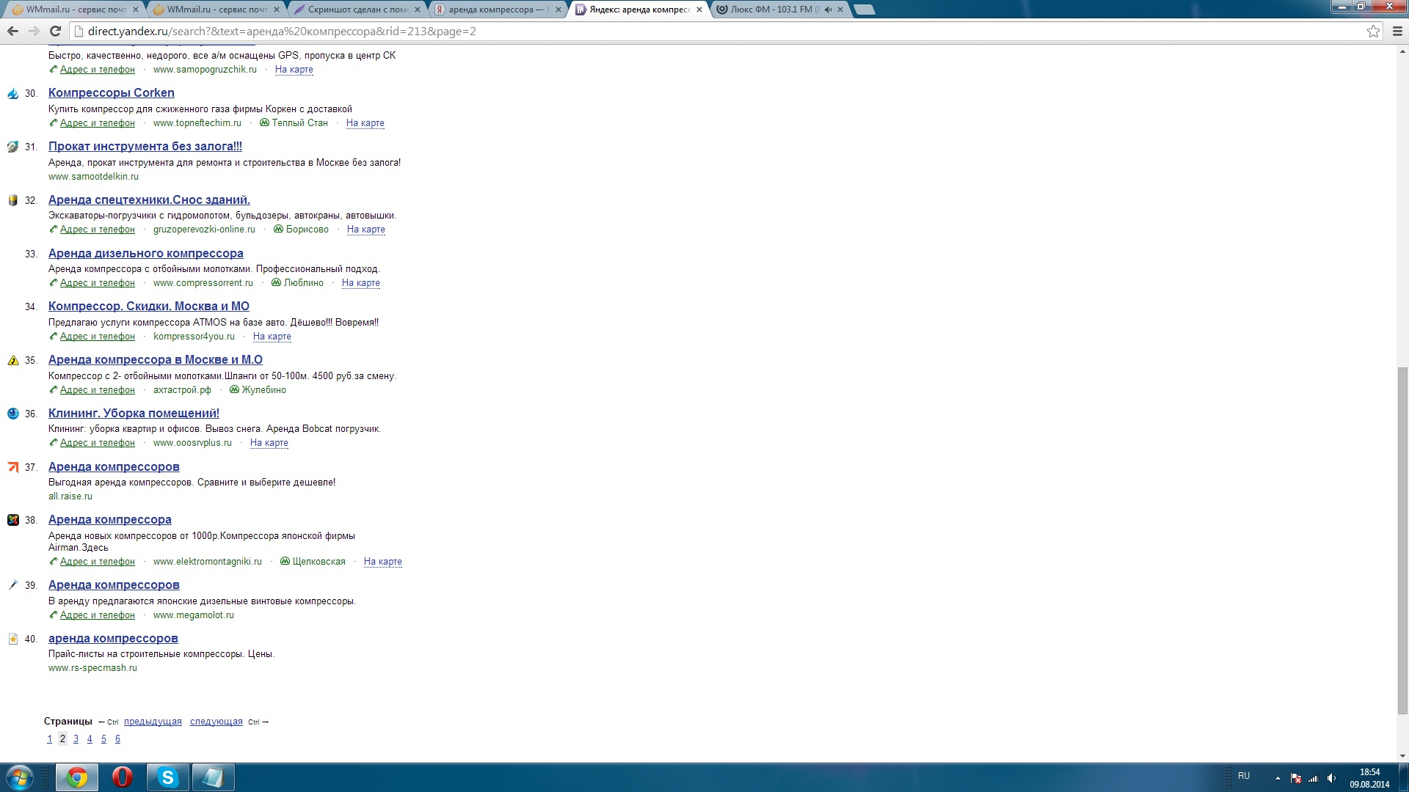Bookmark this page with the star icon
Viewport: 1409px width, 792px height.
click(x=1373, y=31)
